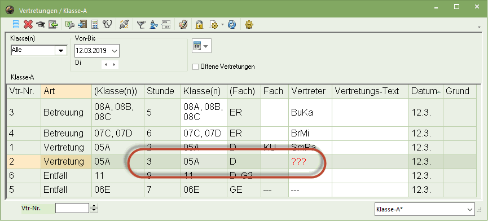Click the GE Fach cell

pyautogui.click(x=244, y=189)
